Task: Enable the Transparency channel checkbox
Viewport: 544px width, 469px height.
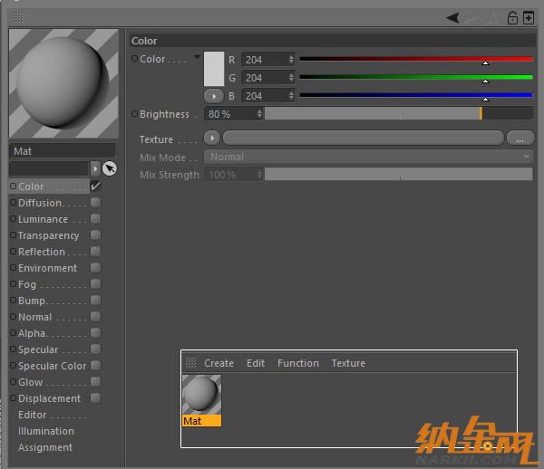Action: pos(95,234)
